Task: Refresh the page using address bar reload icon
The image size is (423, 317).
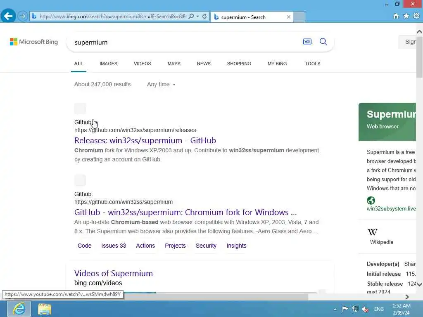Action: pos(204,17)
